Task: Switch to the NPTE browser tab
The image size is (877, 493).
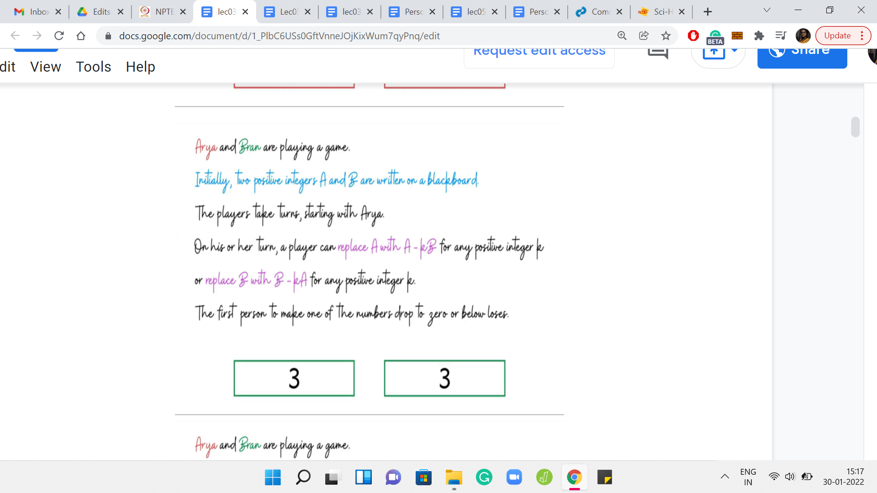Action: pyautogui.click(x=163, y=12)
